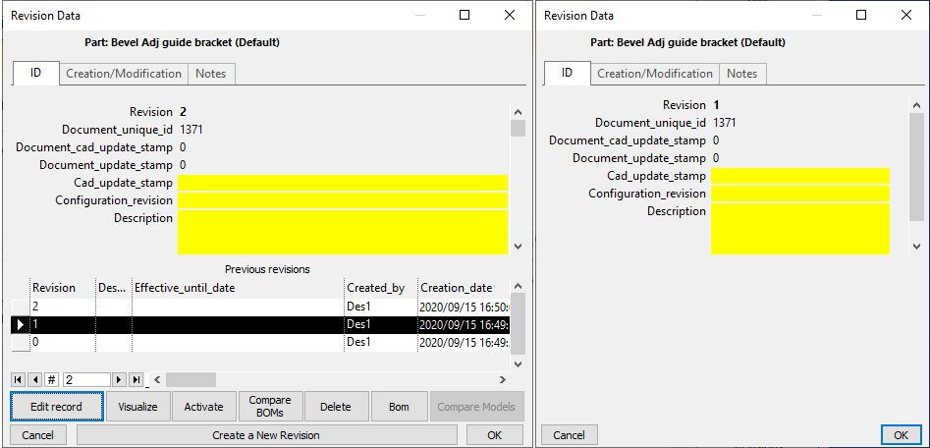The image size is (930, 448).
Task: Open Notes tab in right window
Action: pyautogui.click(x=742, y=74)
